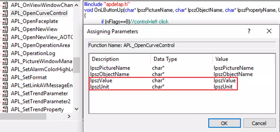Viewport: 280px width, 132px height.
Task: Close the Assigning Parameters dialog
Action: tap(269, 31)
